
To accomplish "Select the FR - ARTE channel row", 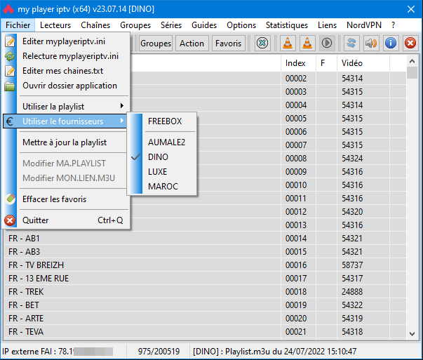I will pos(205,319).
